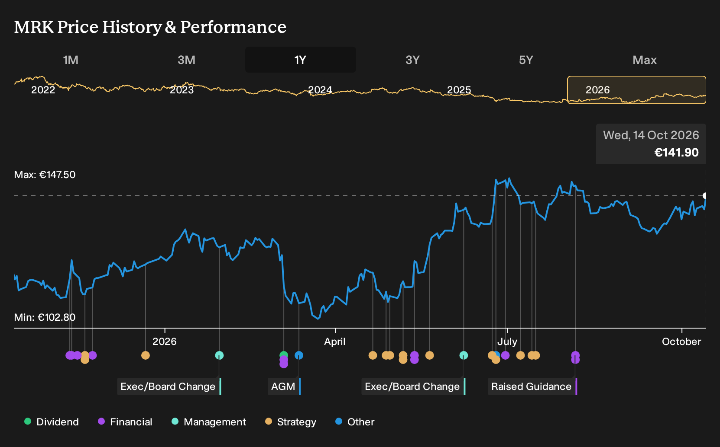This screenshot has height=447, width=720.
Task: Click the €141.90 price in tooltip
Action: (676, 153)
